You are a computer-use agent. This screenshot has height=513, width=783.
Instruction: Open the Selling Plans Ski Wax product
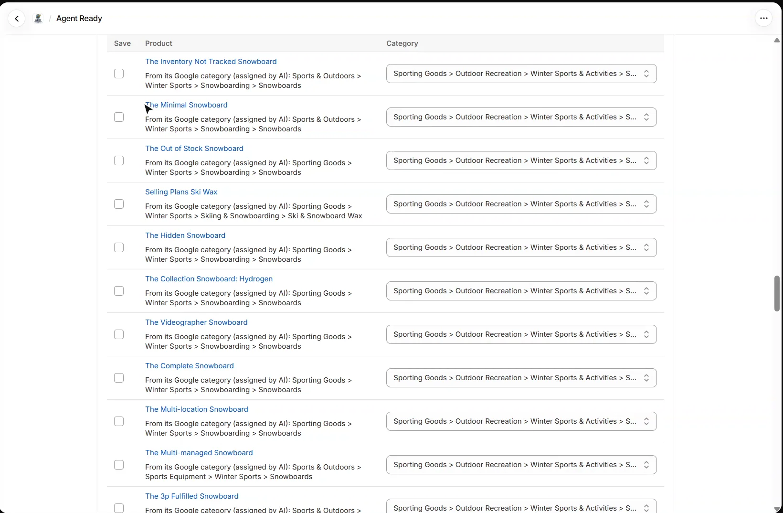coord(181,192)
